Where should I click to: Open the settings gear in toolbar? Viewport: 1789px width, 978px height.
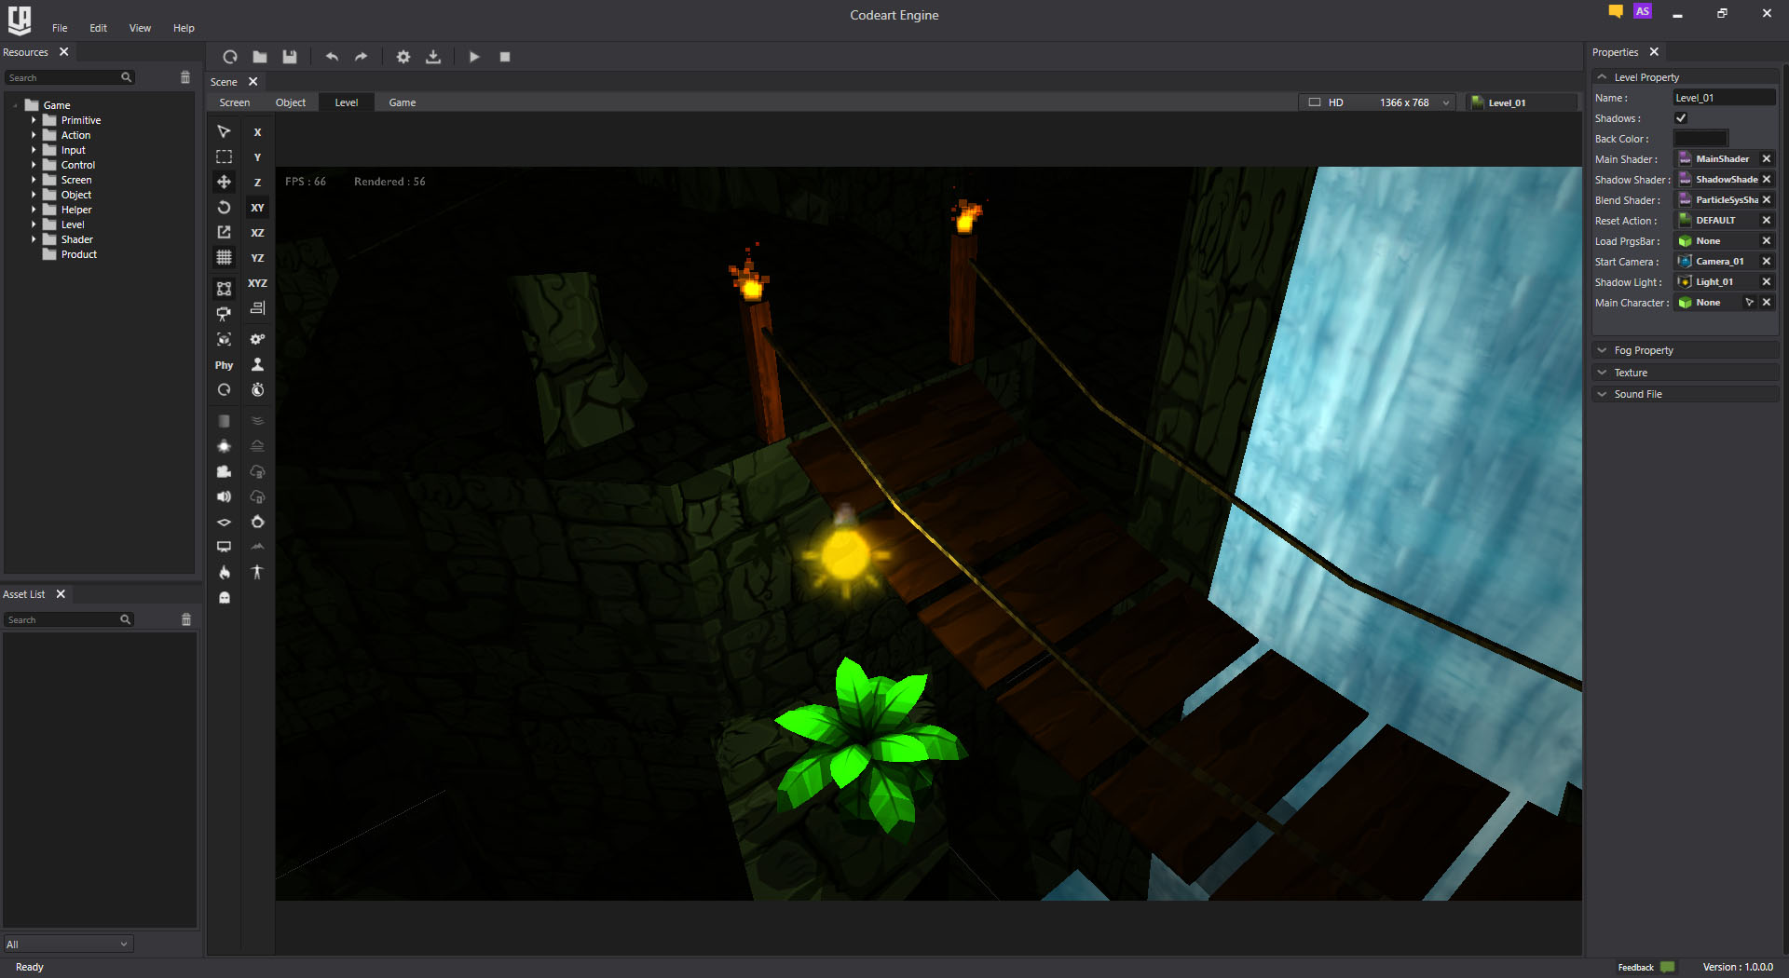click(x=403, y=57)
